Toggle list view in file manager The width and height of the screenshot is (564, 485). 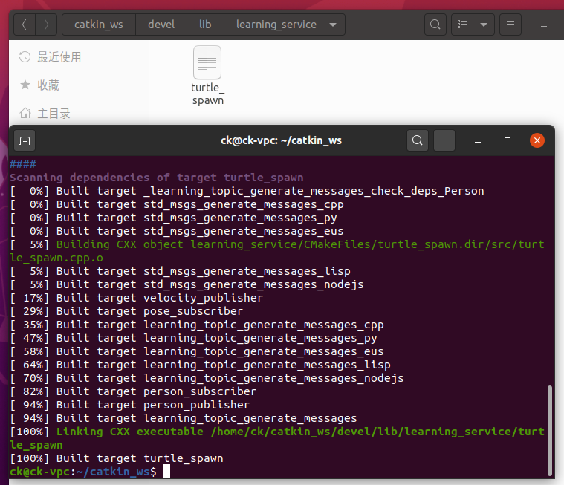pos(462,25)
